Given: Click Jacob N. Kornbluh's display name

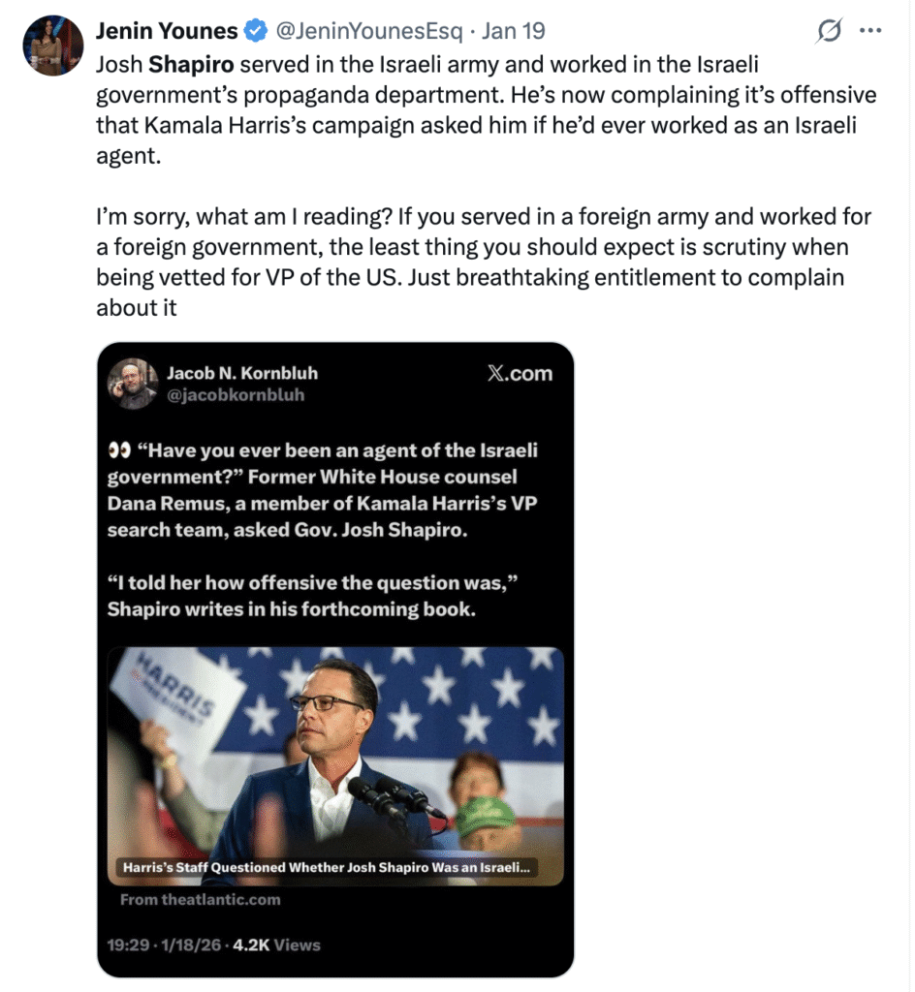Looking at the screenshot, I should click(x=242, y=373).
